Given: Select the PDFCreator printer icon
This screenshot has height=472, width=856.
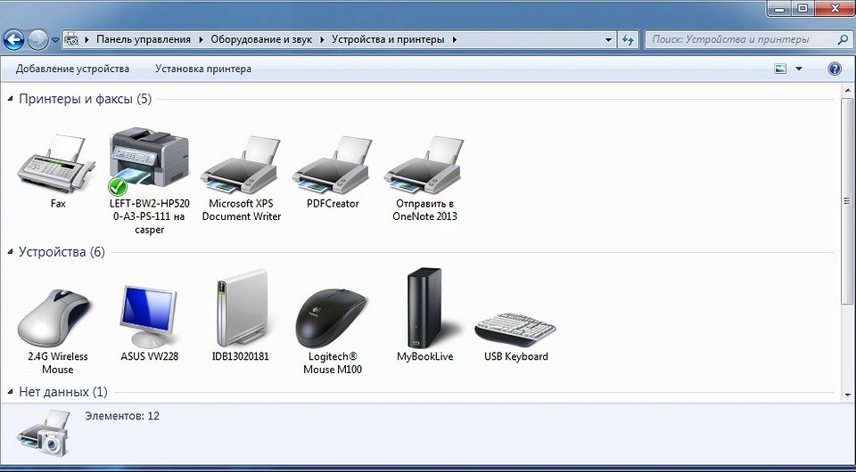Looking at the screenshot, I should click(333, 164).
